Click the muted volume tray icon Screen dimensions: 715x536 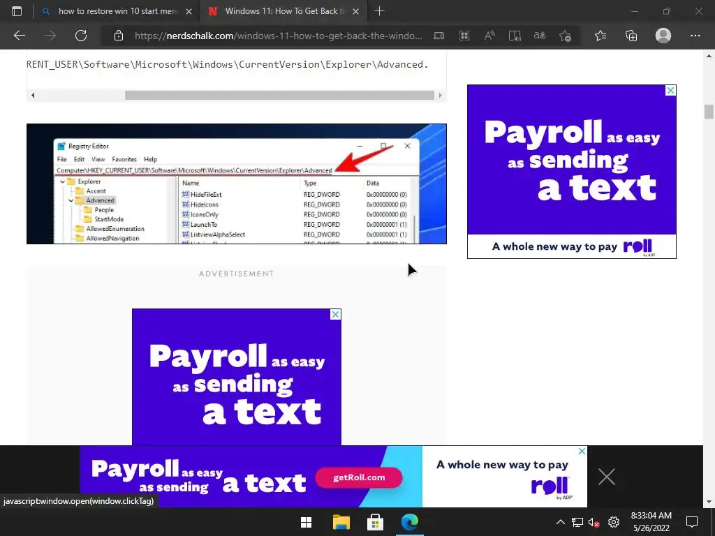click(594, 522)
